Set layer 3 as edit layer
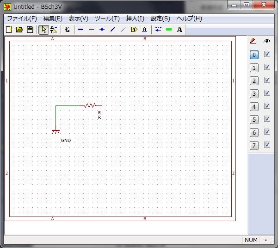The image size is (278, 248). [254, 93]
